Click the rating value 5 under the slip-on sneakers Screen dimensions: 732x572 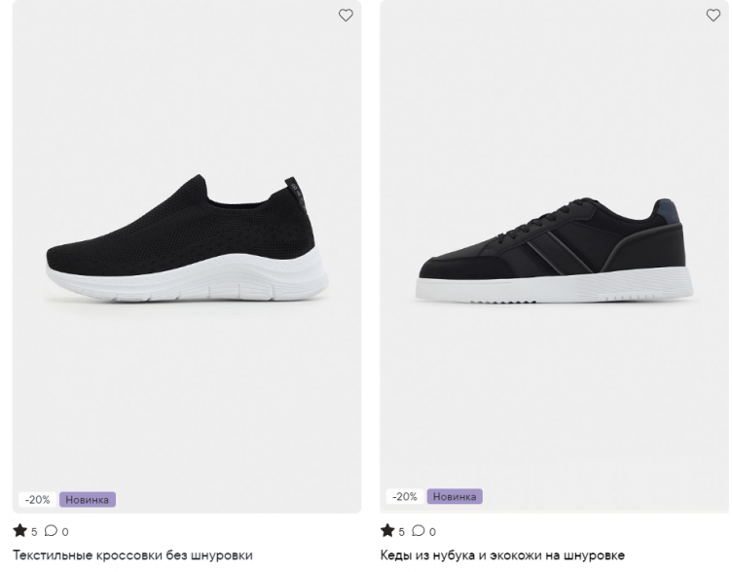[34, 532]
